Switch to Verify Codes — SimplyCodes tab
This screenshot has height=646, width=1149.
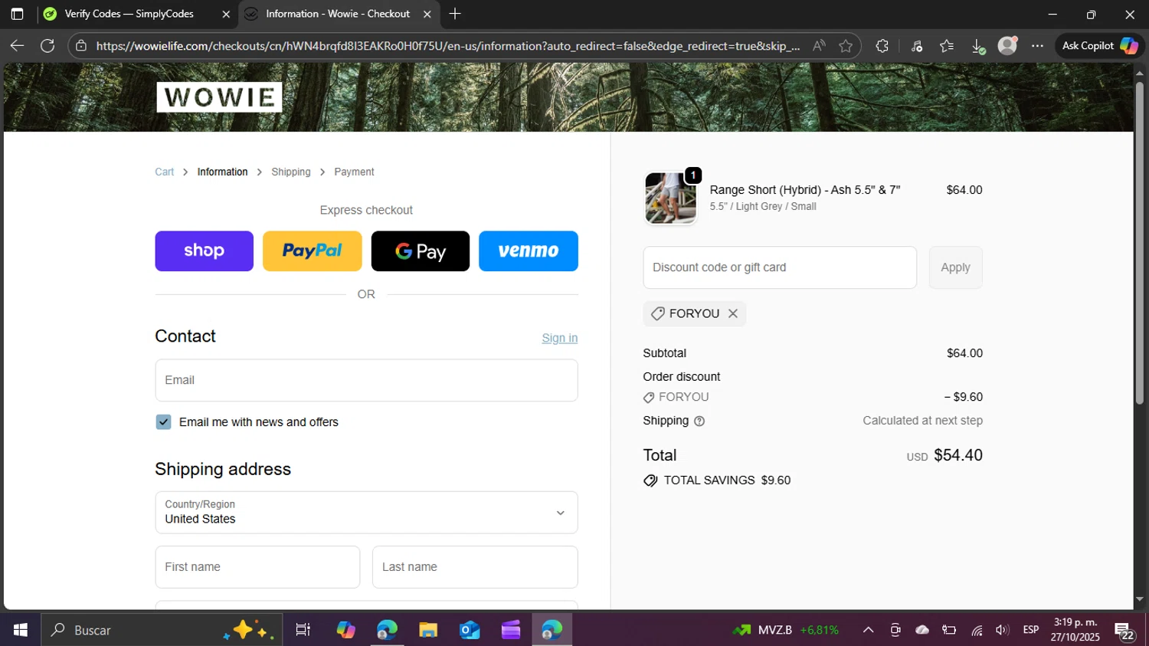pyautogui.click(x=129, y=14)
